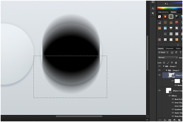Switch to the Channels tab

click(170, 49)
